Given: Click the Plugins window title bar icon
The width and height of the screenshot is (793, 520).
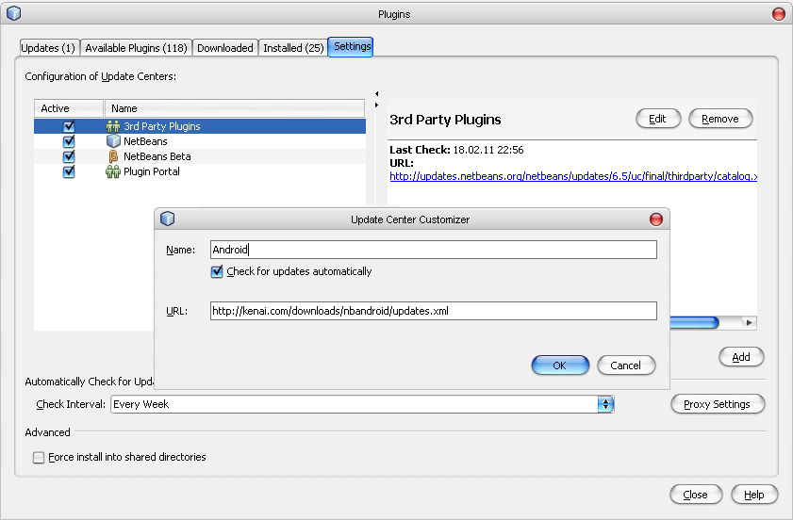Looking at the screenshot, I should 13,14.
